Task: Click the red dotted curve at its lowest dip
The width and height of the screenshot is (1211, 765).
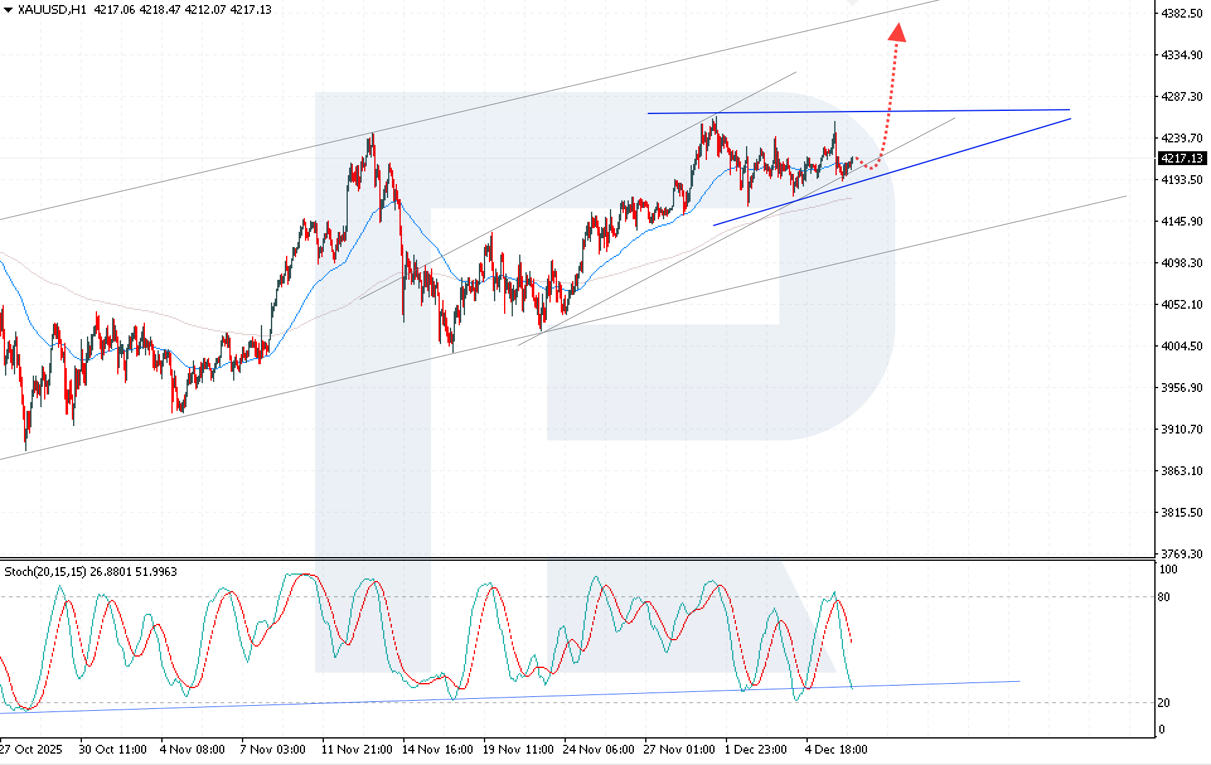Action: [871, 168]
